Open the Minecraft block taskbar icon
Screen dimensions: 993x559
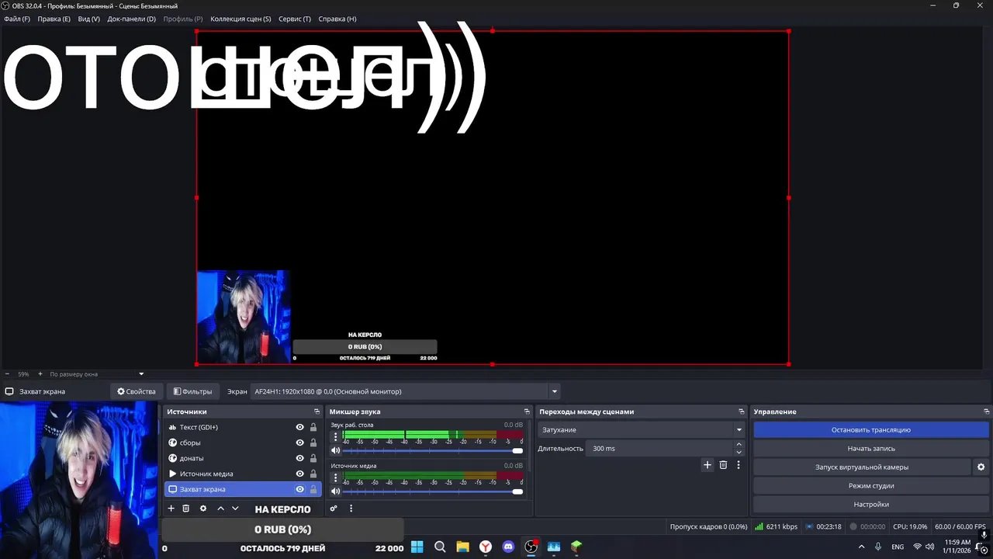[x=576, y=547]
